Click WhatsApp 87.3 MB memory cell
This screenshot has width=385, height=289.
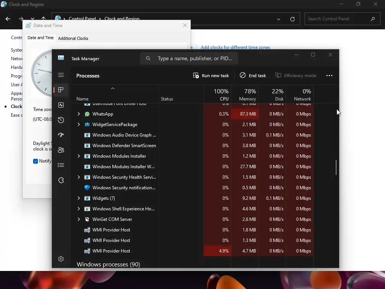(244, 114)
